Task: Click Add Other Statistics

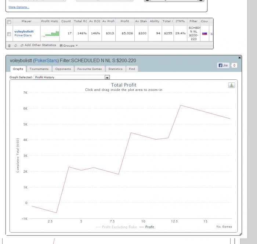Action: coord(38,45)
